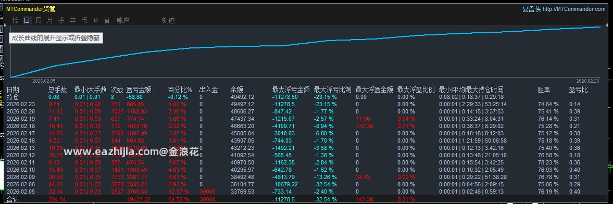
Task: Select the 合计 totals row label
Action: [13, 199]
